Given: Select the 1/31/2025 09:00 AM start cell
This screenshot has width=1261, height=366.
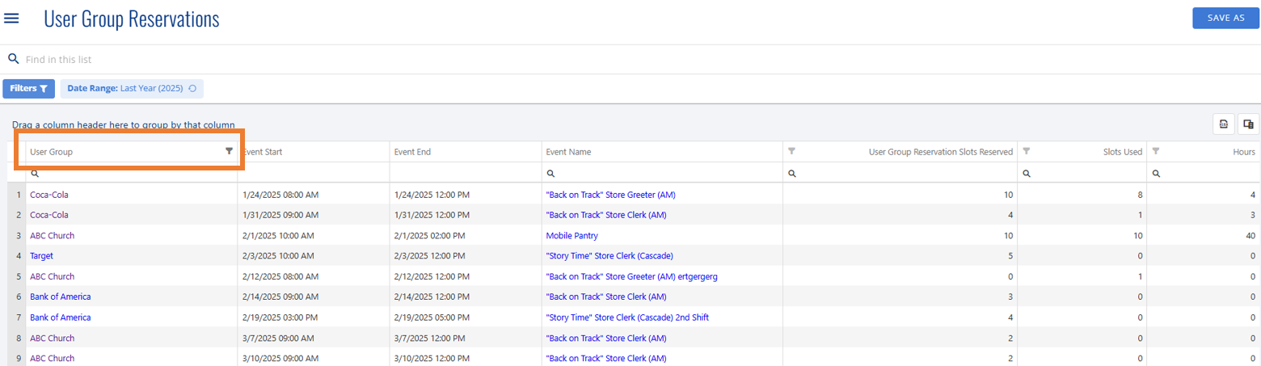Looking at the screenshot, I should click(x=314, y=215).
